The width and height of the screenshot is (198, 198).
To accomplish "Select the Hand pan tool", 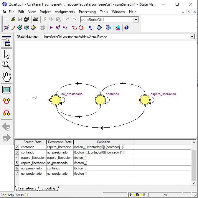I will 6,77.
